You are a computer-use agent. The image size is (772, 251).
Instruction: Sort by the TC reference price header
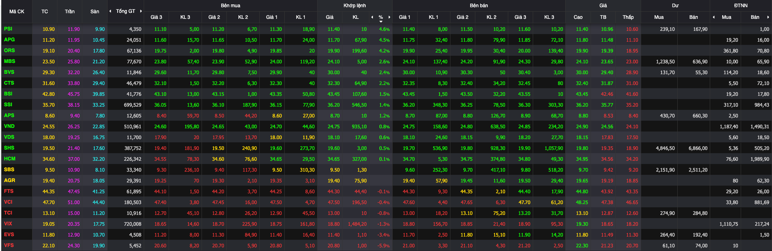click(45, 12)
